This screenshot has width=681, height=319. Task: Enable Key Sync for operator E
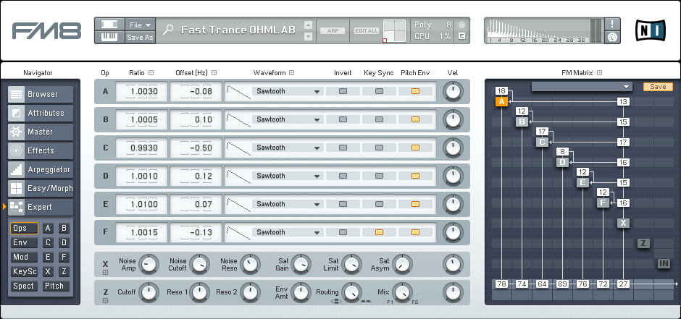click(x=379, y=204)
